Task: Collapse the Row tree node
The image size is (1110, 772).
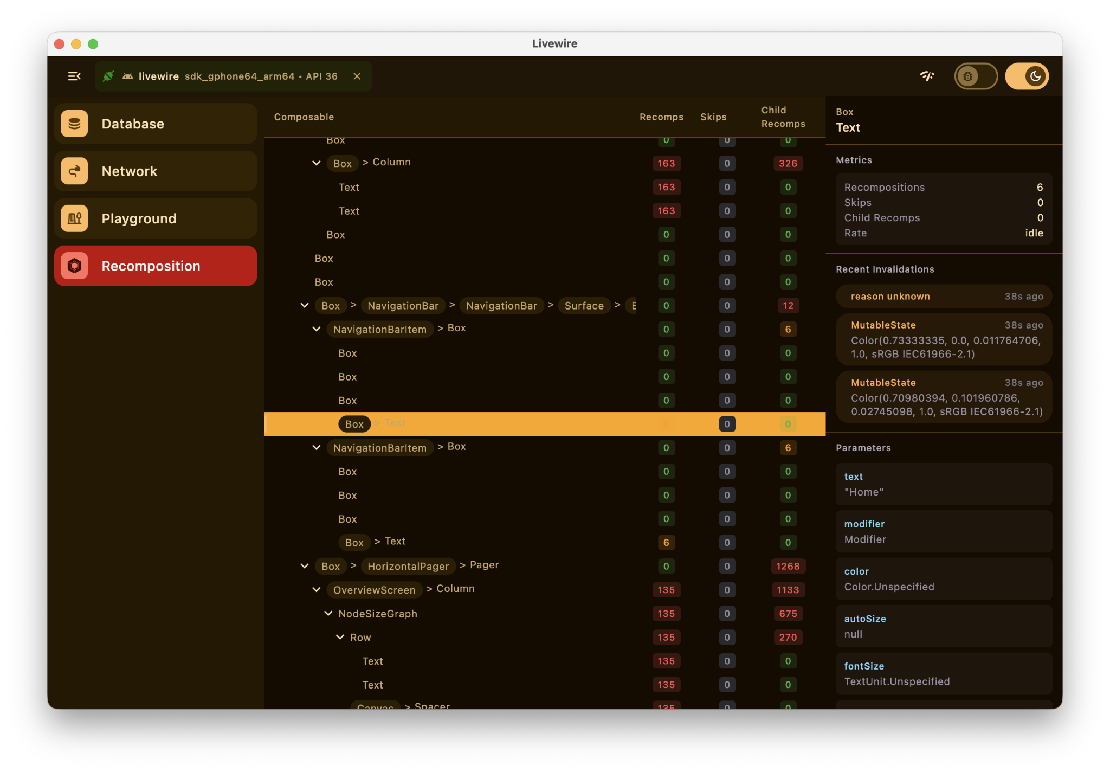Action: point(340,638)
